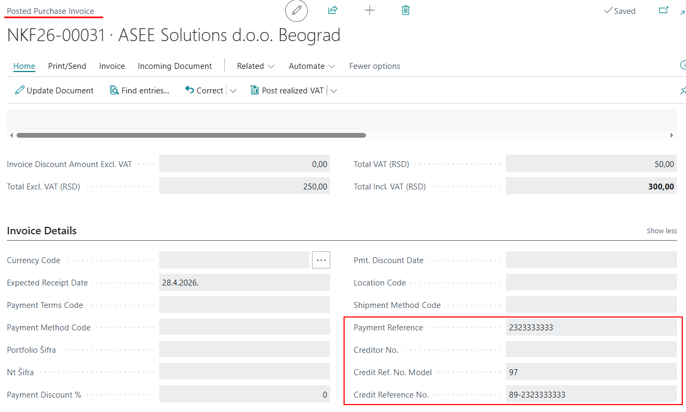Click the horizontal scrollbar thumb
Image resolution: width=686 pixels, height=412 pixels.
(x=191, y=136)
